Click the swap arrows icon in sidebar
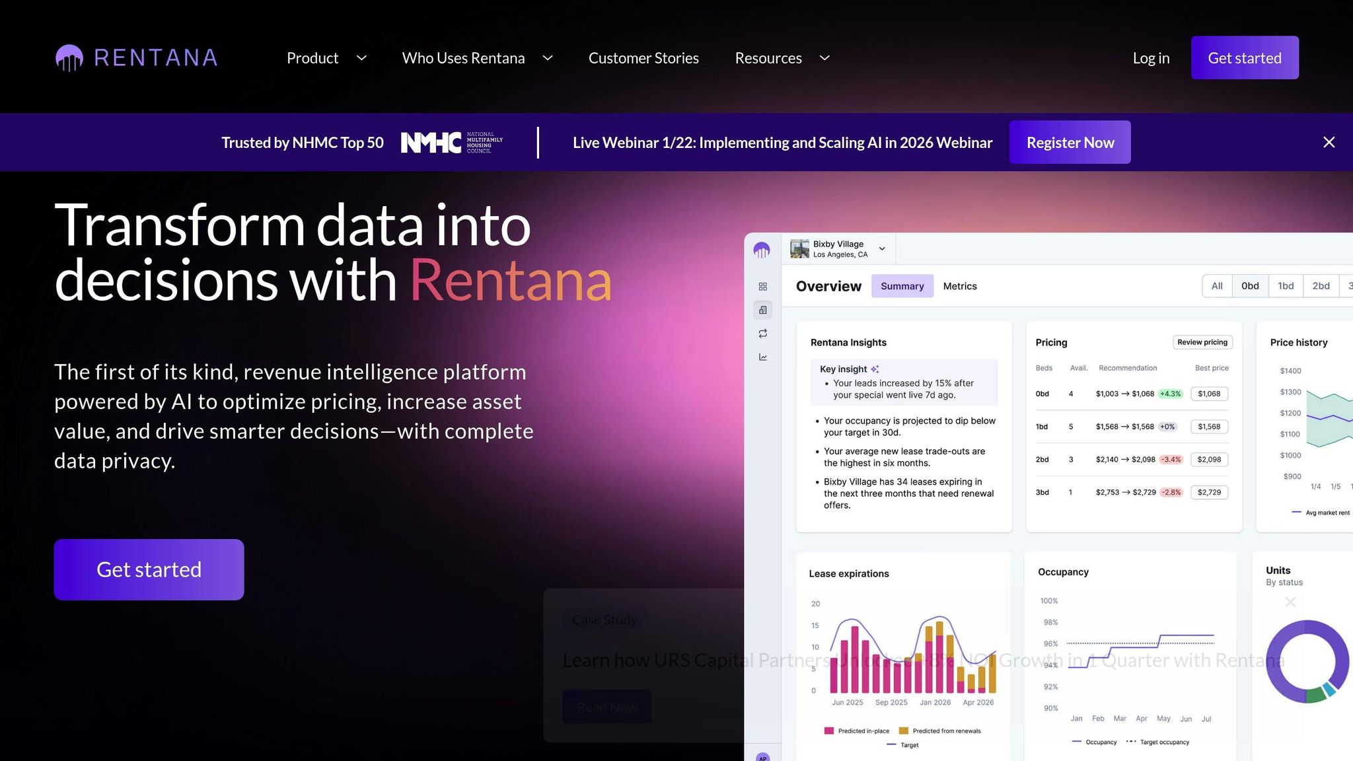This screenshot has height=761, width=1353. point(762,334)
